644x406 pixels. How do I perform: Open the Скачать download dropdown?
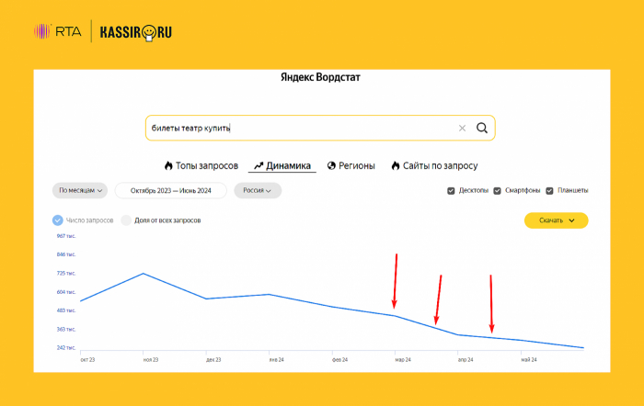(x=556, y=220)
